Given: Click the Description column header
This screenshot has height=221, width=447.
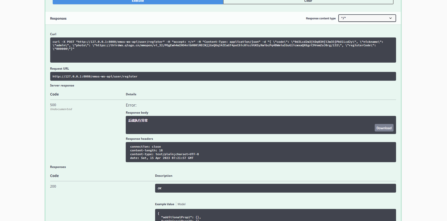Looking at the screenshot, I should point(164,176).
